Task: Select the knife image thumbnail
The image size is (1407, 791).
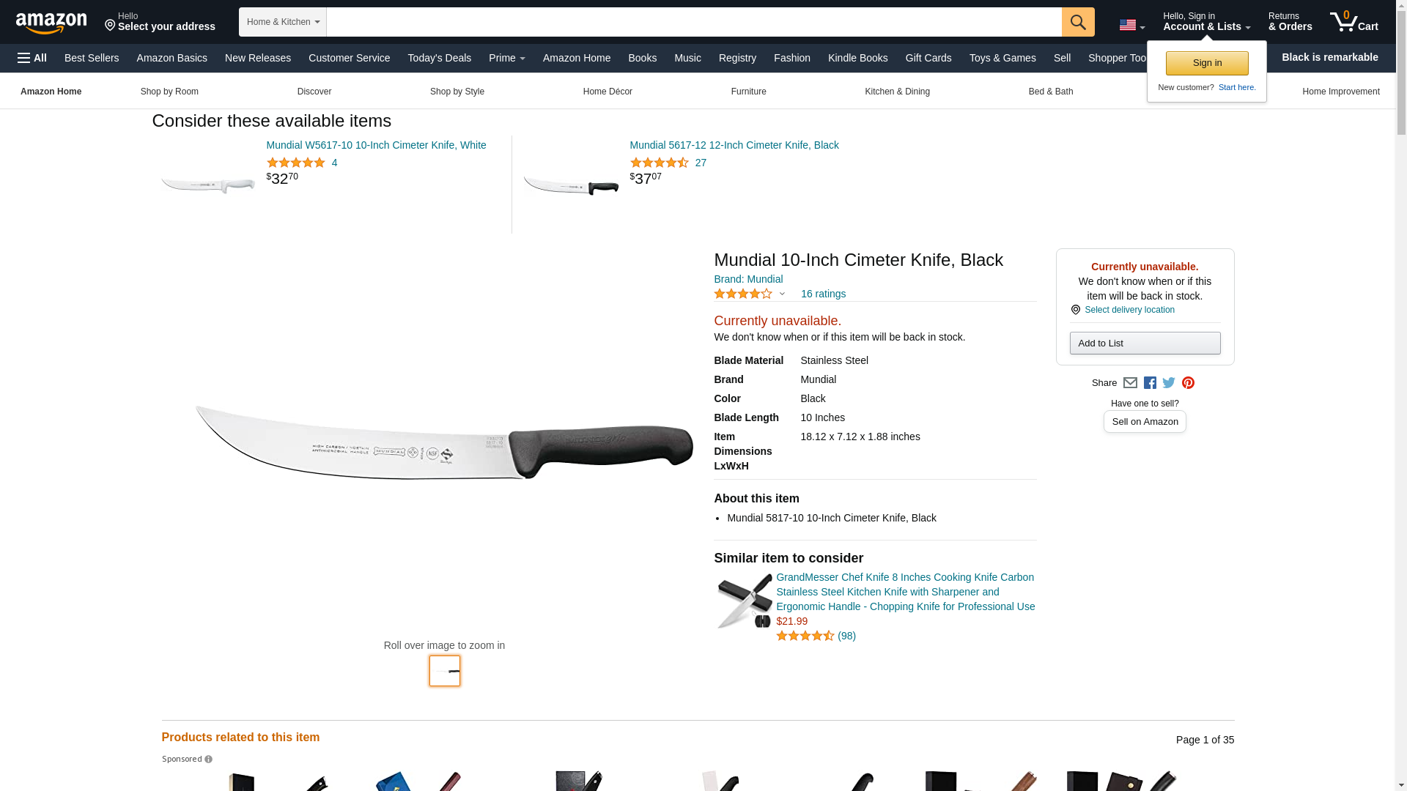Action: [445, 671]
